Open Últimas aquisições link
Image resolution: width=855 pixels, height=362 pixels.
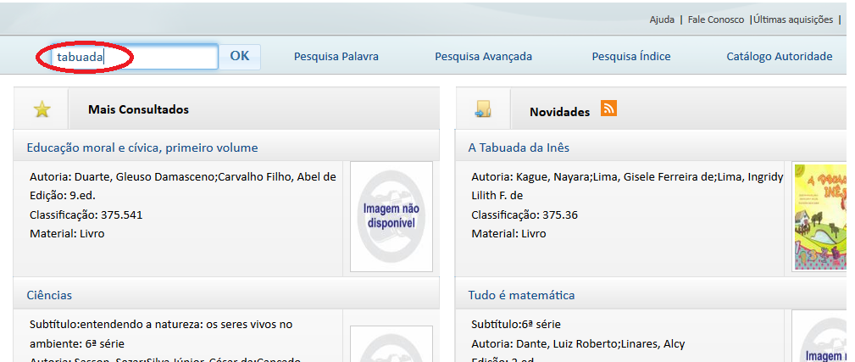(792, 19)
